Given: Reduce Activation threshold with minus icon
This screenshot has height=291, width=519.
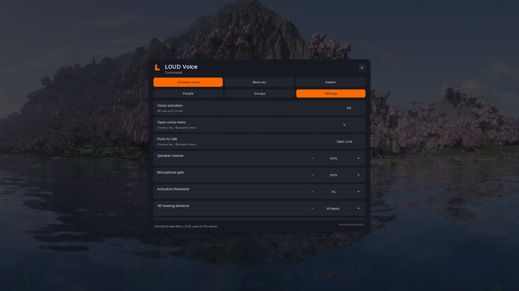Looking at the screenshot, I should [x=312, y=192].
